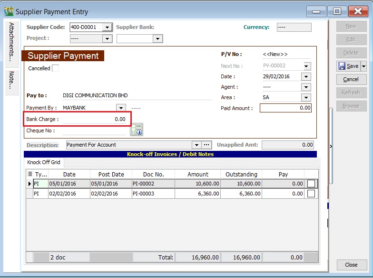Tick the Cancelled checkbox
373x278 pixels.
(x=56, y=68)
